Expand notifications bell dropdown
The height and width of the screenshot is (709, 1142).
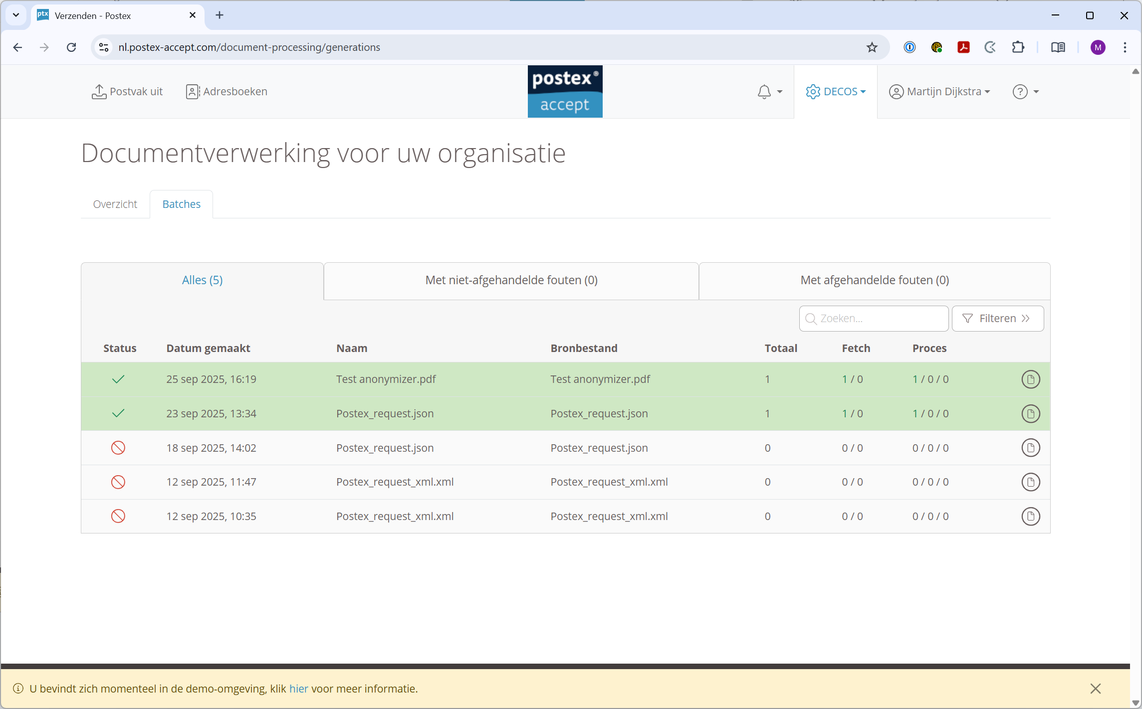pos(769,92)
